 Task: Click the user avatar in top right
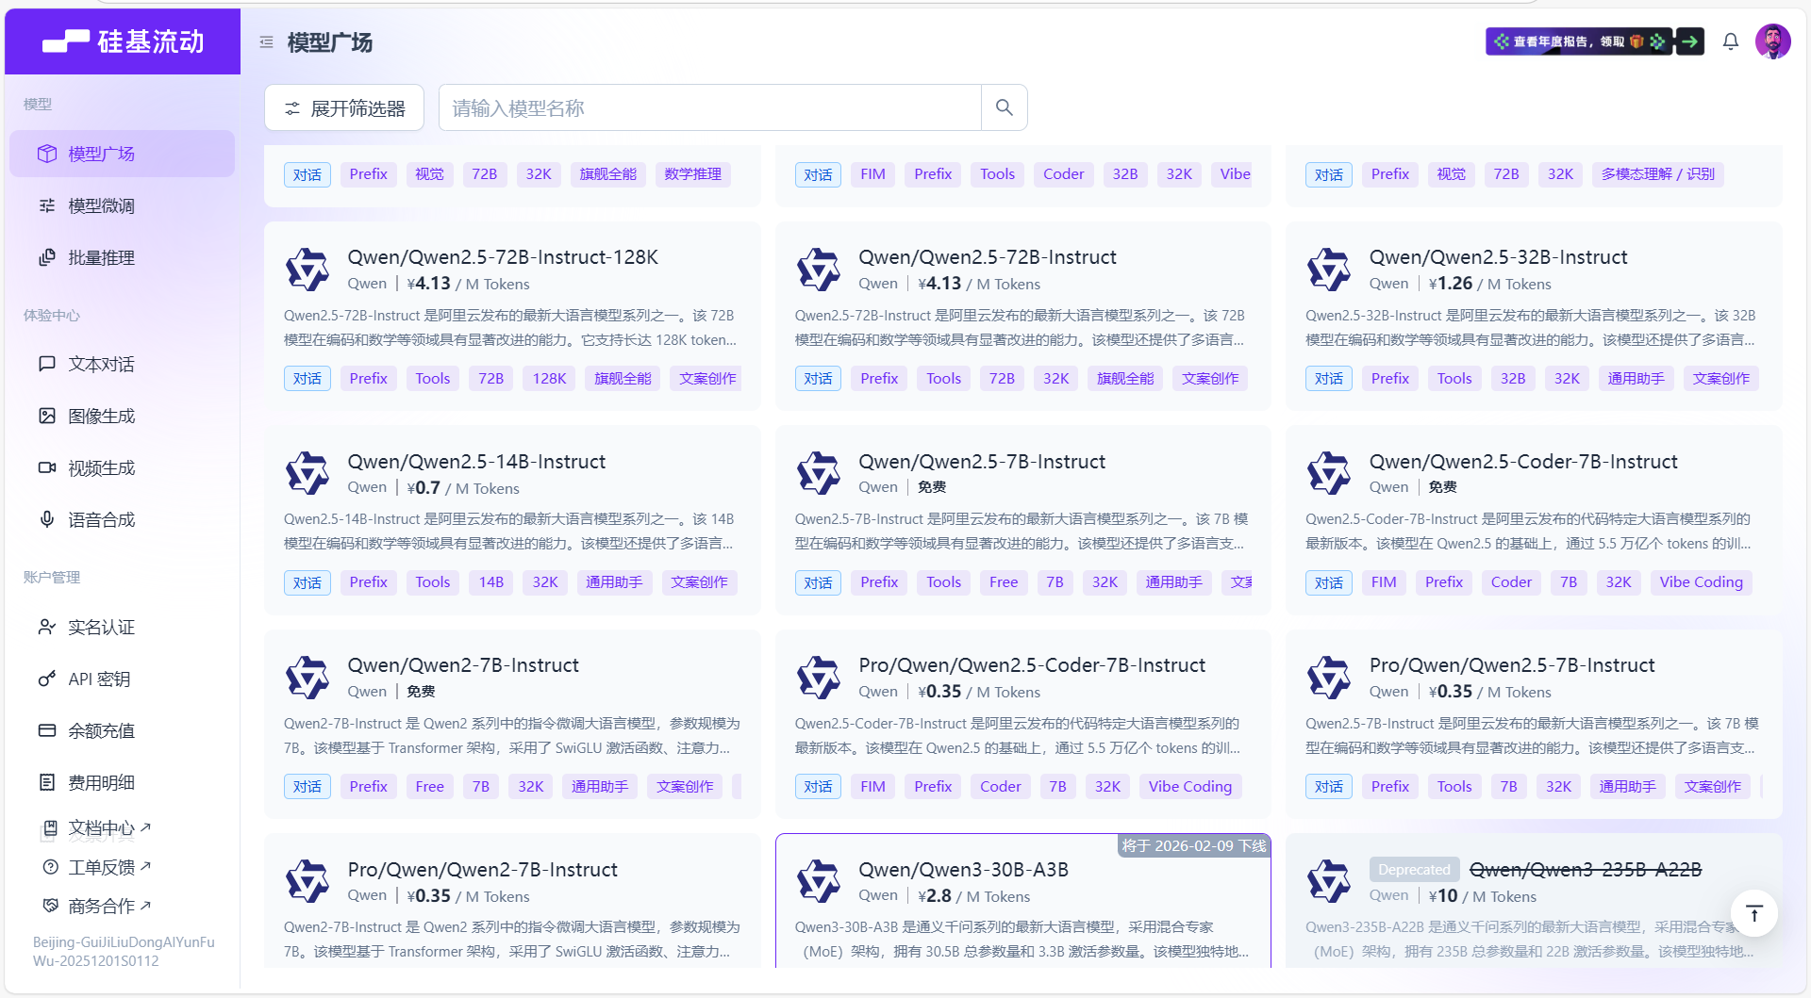tap(1772, 41)
